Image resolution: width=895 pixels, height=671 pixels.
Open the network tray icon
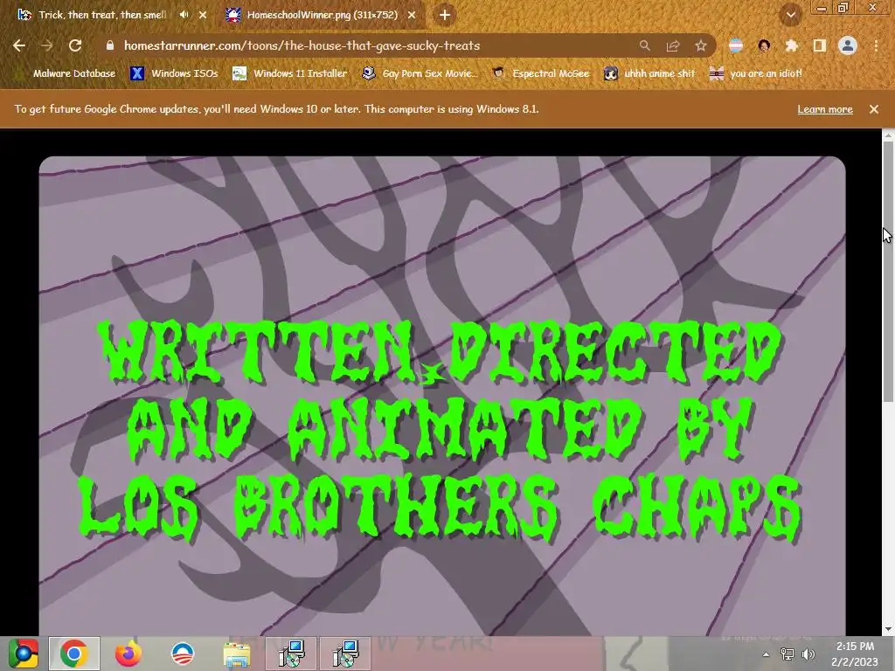click(787, 654)
